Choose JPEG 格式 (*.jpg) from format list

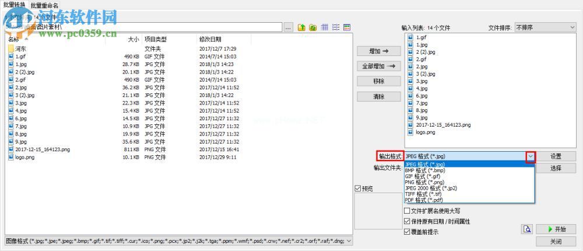[x=469, y=164]
